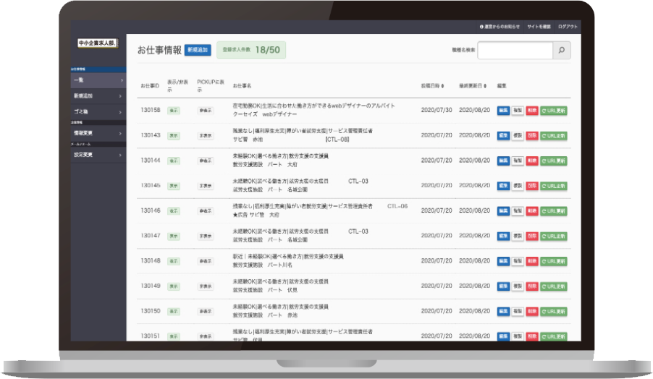
Task: Expand the 設定変更 sidebar item chevron
Action: (x=121, y=154)
